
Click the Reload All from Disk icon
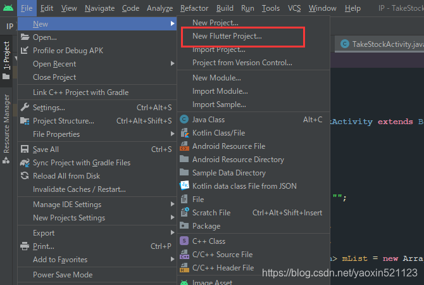[25, 175]
